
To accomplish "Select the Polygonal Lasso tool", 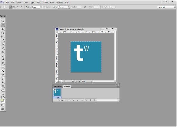I will point(3,29).
